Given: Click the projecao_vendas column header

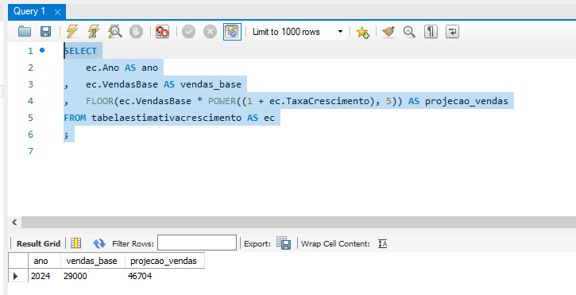Looking at the screenshot, I should point(164,261).
